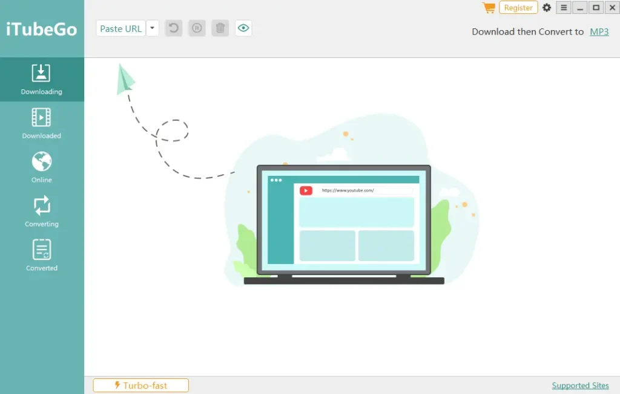This screenshot has width=620, height=394.
Task: Click the resume all downloads icon
Action: click(174, 28)
